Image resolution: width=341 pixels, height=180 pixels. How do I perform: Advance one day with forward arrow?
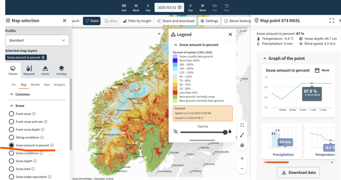click(190, 7)
